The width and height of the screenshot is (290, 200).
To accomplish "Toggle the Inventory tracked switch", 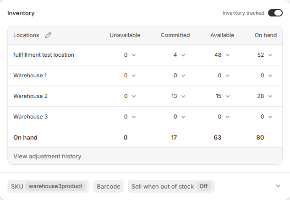I will [x=275, y=13].
